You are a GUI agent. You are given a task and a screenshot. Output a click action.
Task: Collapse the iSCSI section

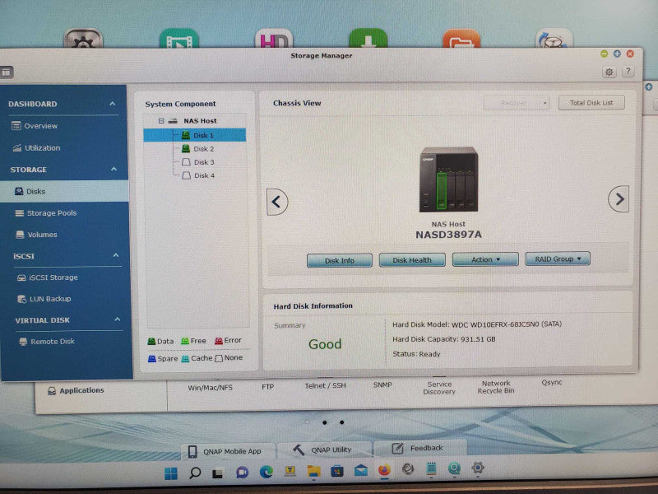(x=116, y=255)
